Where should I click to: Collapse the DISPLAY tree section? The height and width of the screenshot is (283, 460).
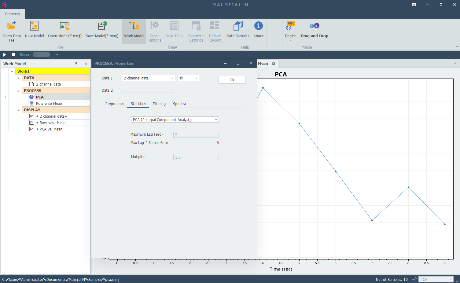[18, 110]
